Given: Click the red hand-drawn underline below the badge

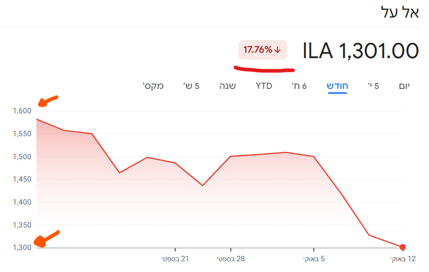Looking at the screenshot, I should (265, 69).
